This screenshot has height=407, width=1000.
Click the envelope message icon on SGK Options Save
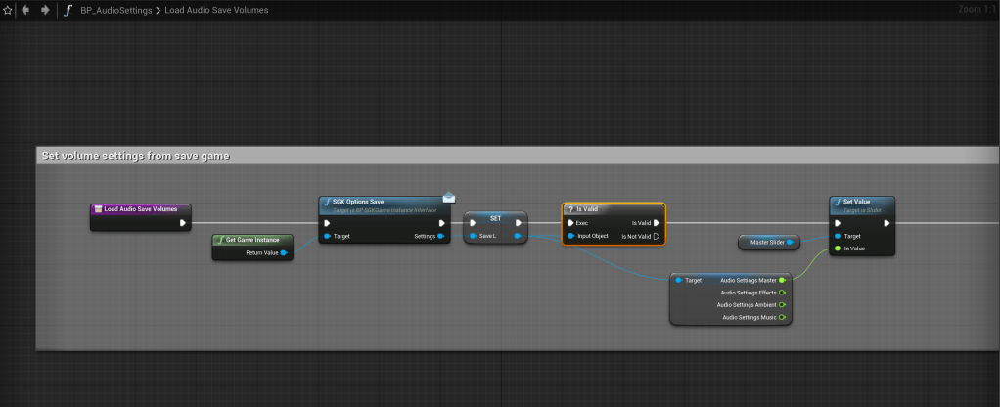pos(449,197)
